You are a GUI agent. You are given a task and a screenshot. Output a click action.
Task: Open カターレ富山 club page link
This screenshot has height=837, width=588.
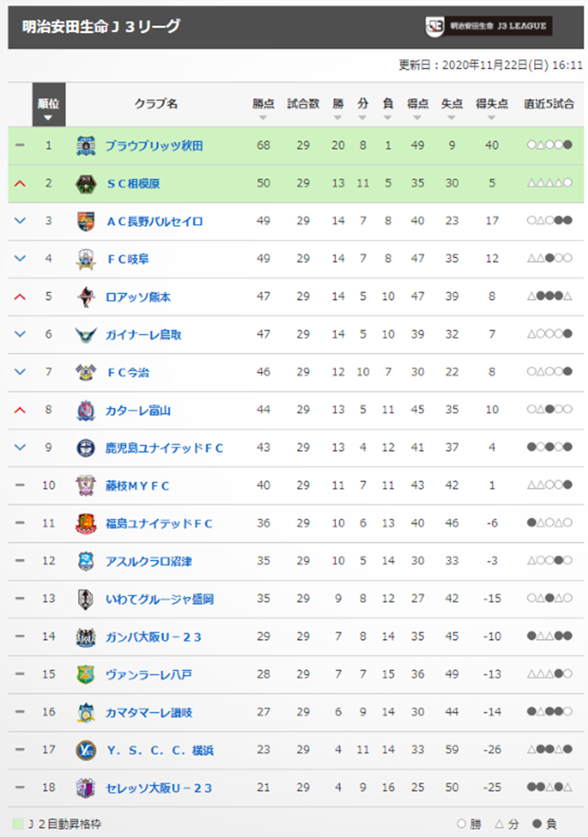point(138,410)
